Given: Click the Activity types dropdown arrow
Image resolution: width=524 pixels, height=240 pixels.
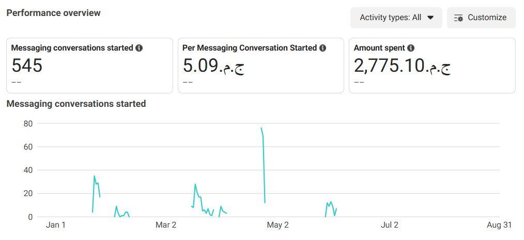Looking at the screenshot, I should pos(430,18).
